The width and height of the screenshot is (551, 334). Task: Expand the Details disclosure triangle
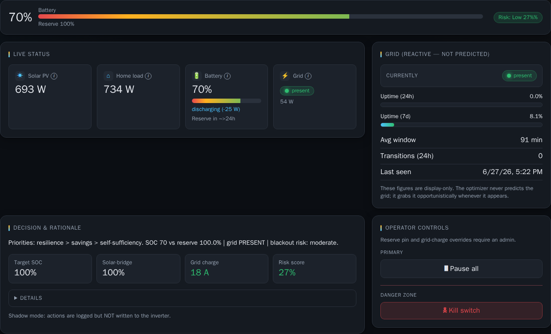pyautogui.click(x=16, y=298)
